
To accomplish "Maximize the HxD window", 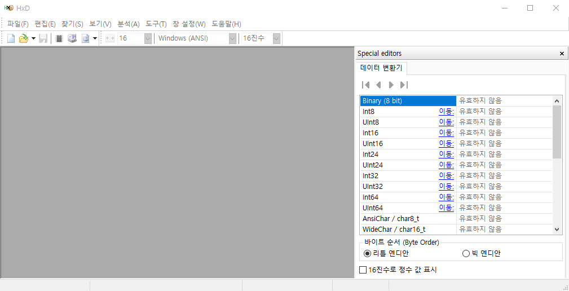I will (530, 8).
